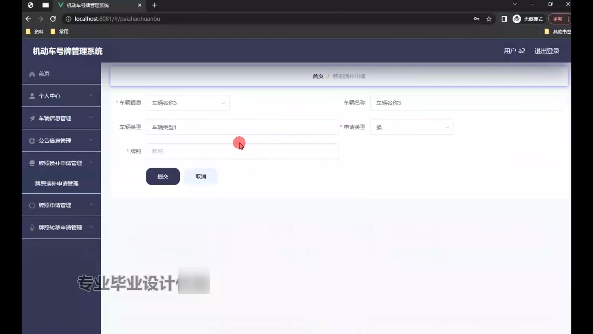Select 牌照换补申请管理 submenu item
Viewport: 593px width, 334px height.
click(57, 184)
